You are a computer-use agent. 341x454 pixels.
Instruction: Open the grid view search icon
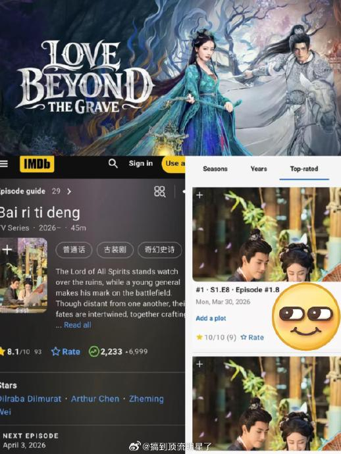click(x=159, y=191)
